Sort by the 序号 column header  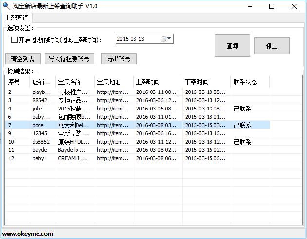click(x=18, y=82)
